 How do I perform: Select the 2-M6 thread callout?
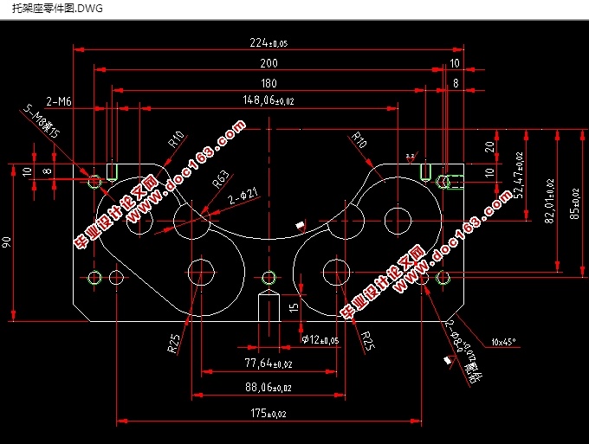coord(59,101)
